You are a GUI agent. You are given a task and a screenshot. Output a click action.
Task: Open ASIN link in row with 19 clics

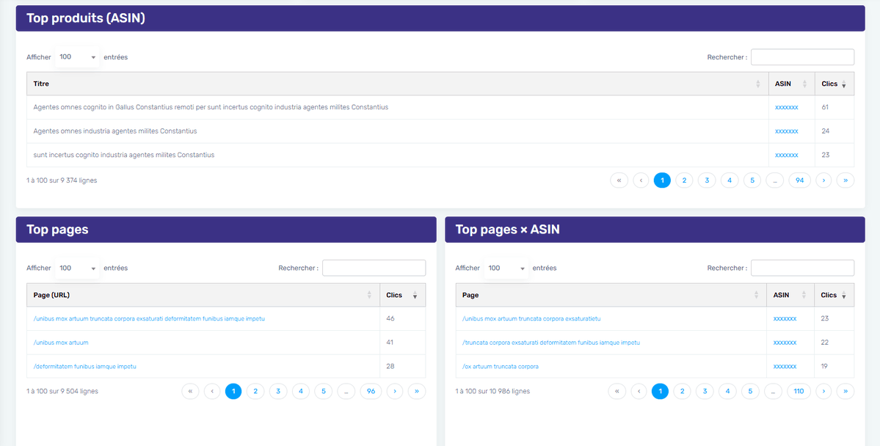[785, 366]
